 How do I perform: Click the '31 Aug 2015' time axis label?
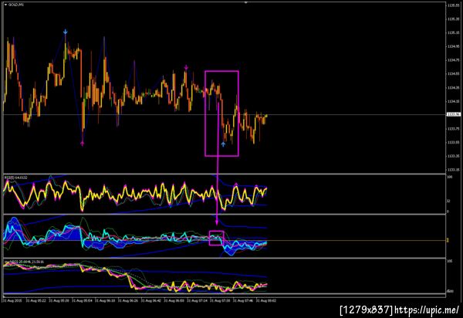[12, 300]
